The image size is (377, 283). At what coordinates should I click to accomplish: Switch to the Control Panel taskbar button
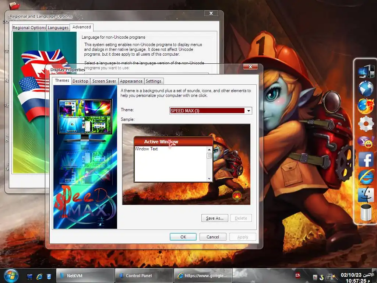(x=144, y=276)
